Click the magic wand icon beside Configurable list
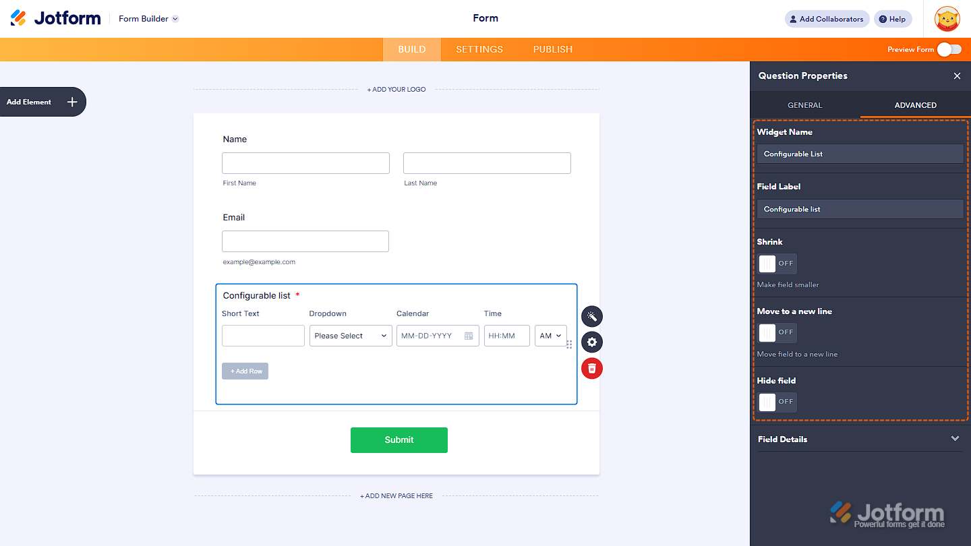 pos(591,316)
